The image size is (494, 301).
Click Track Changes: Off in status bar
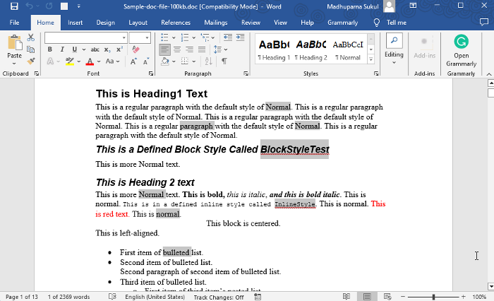[x=219, y=297]
